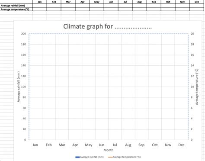Image resolution: width=205 pixels, height=161 pixels.
Task: Click the Sep average rainfall cell
Action: pos(154,6)
